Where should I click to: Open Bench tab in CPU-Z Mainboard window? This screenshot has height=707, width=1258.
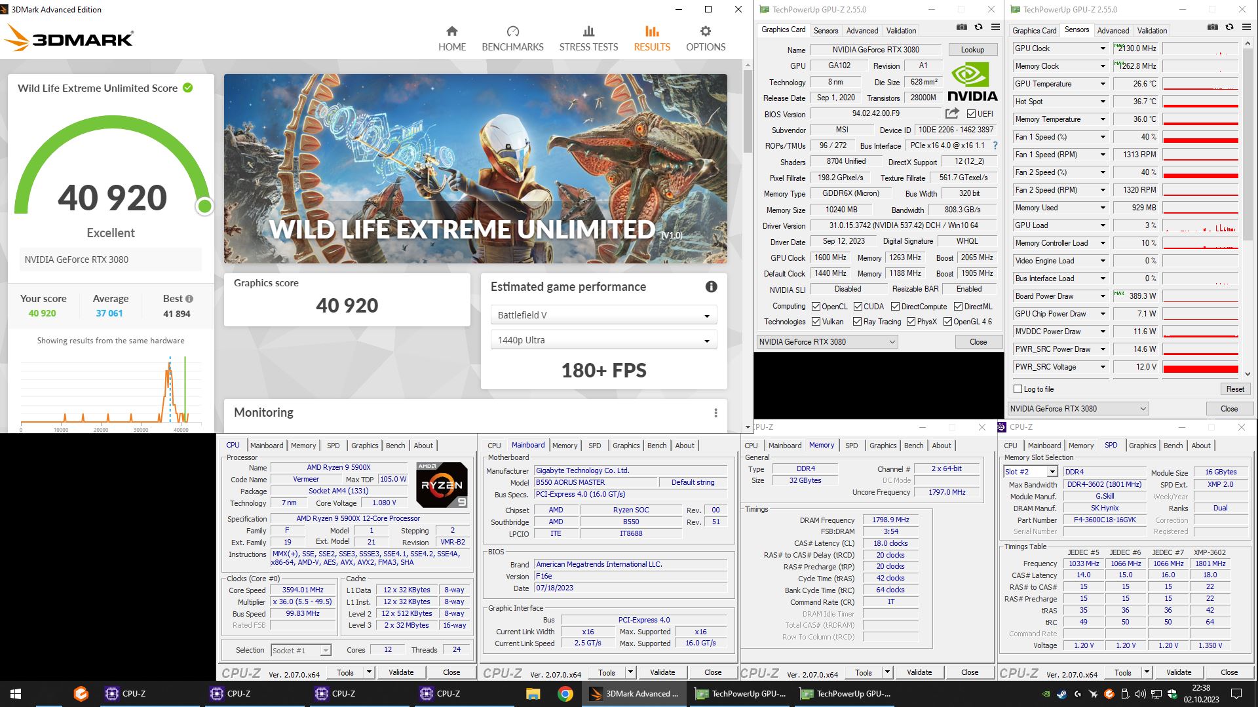(x=657, y=446)
